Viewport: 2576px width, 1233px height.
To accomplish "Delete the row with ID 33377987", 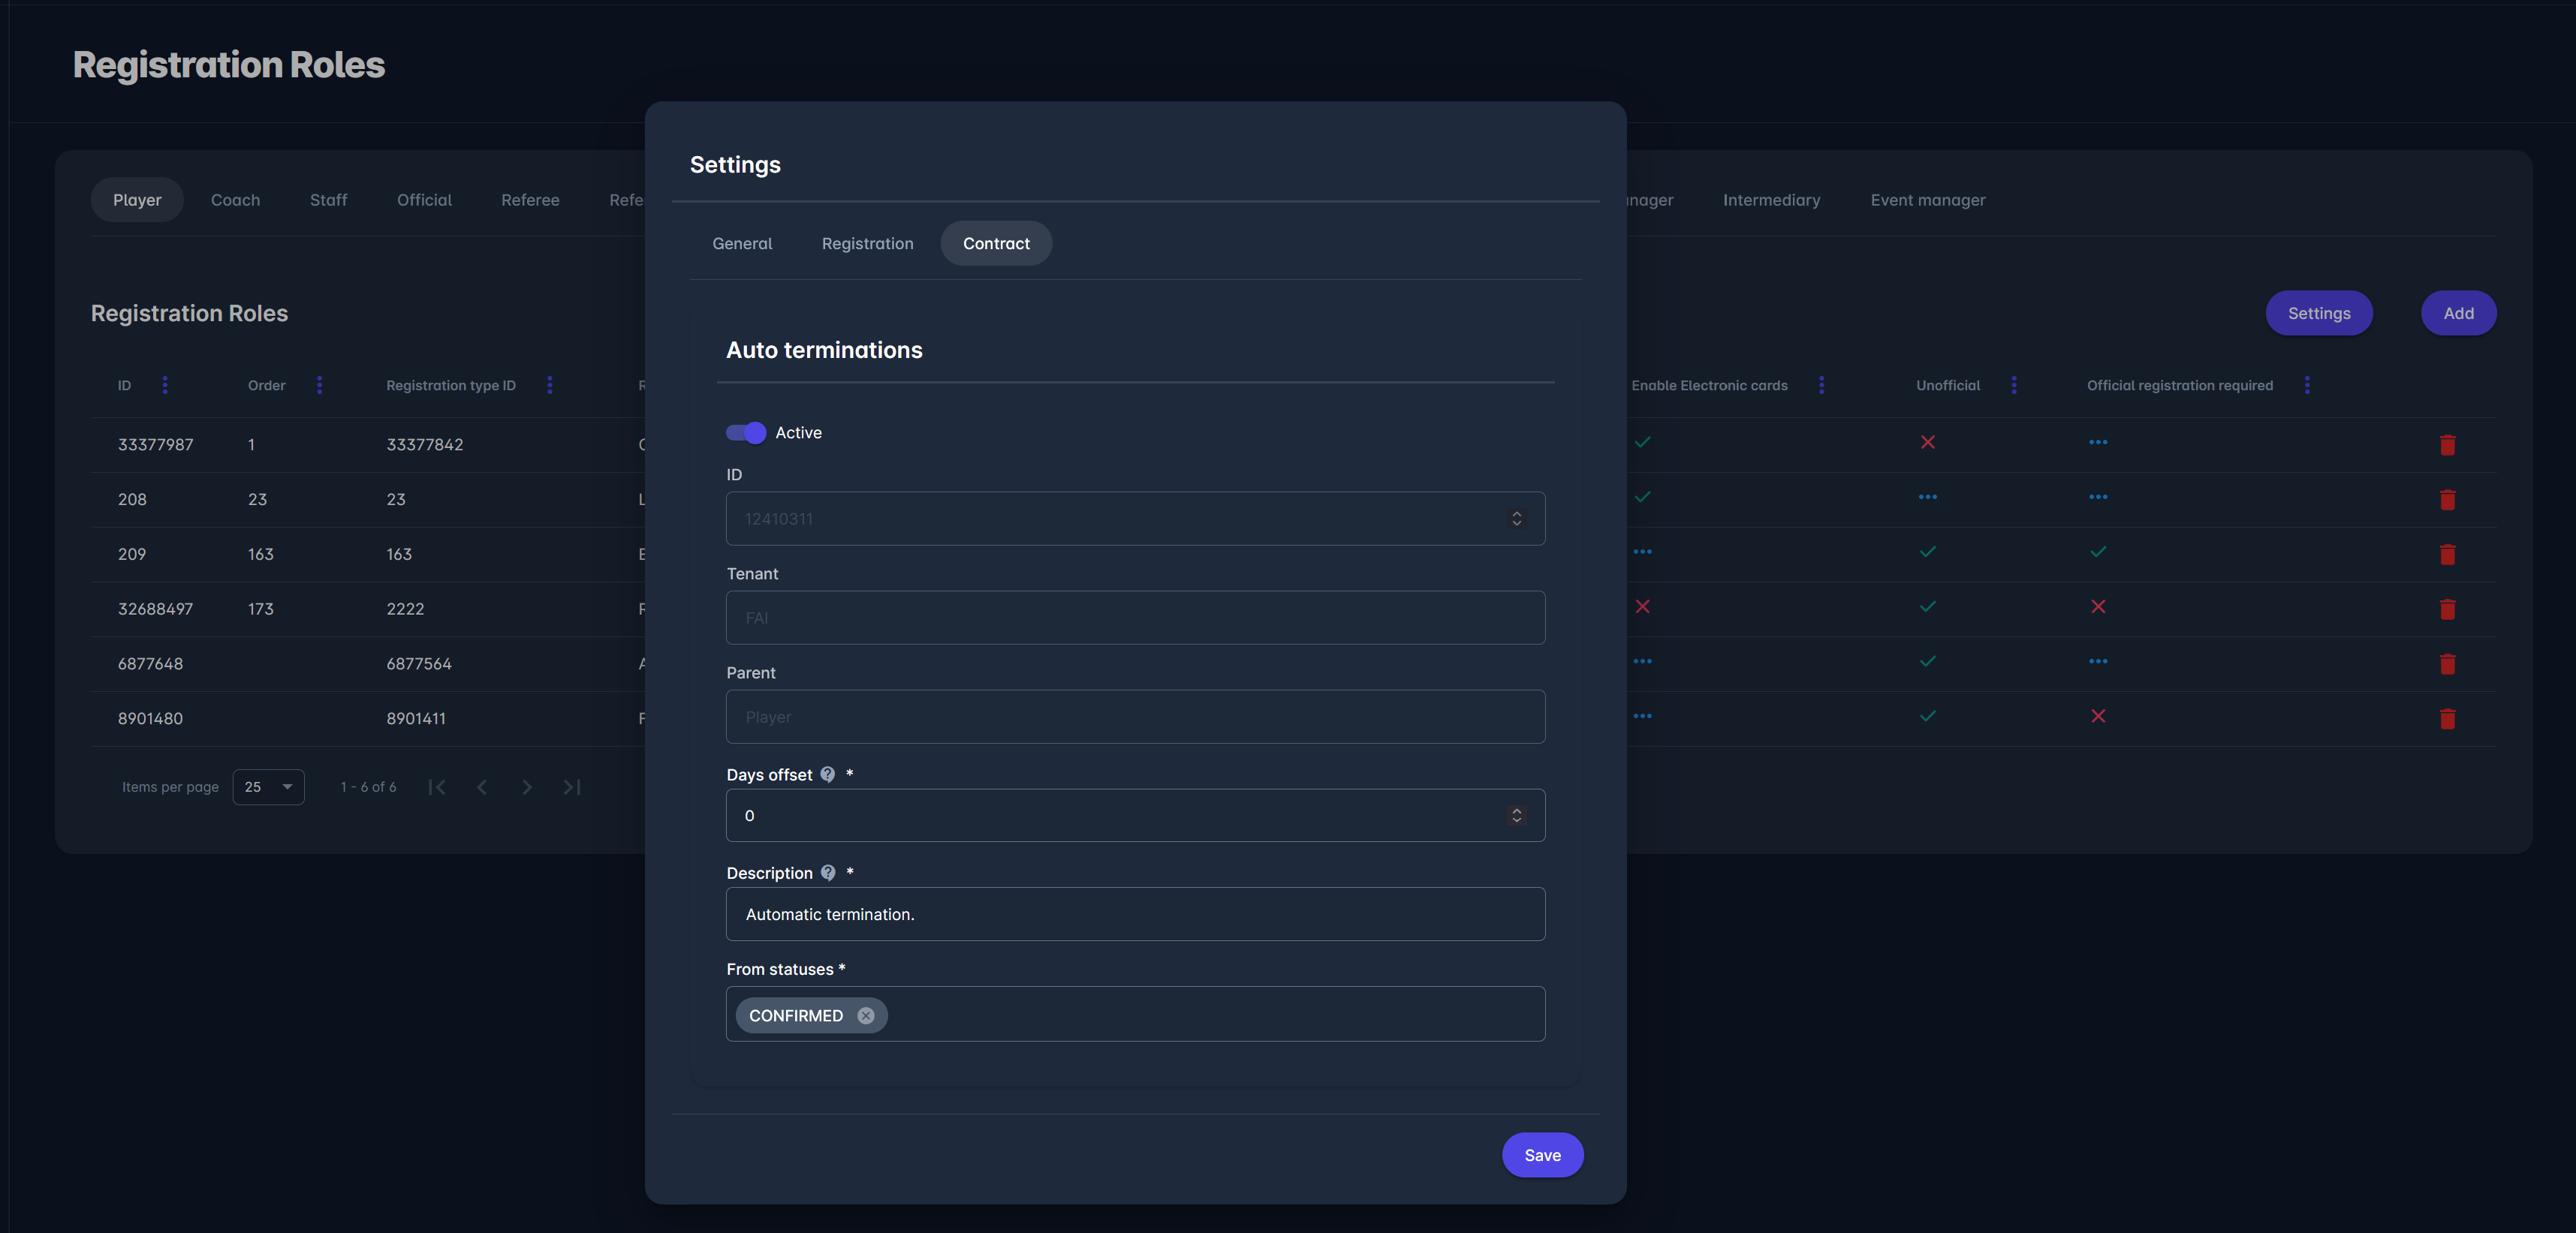I will 2447,444.
